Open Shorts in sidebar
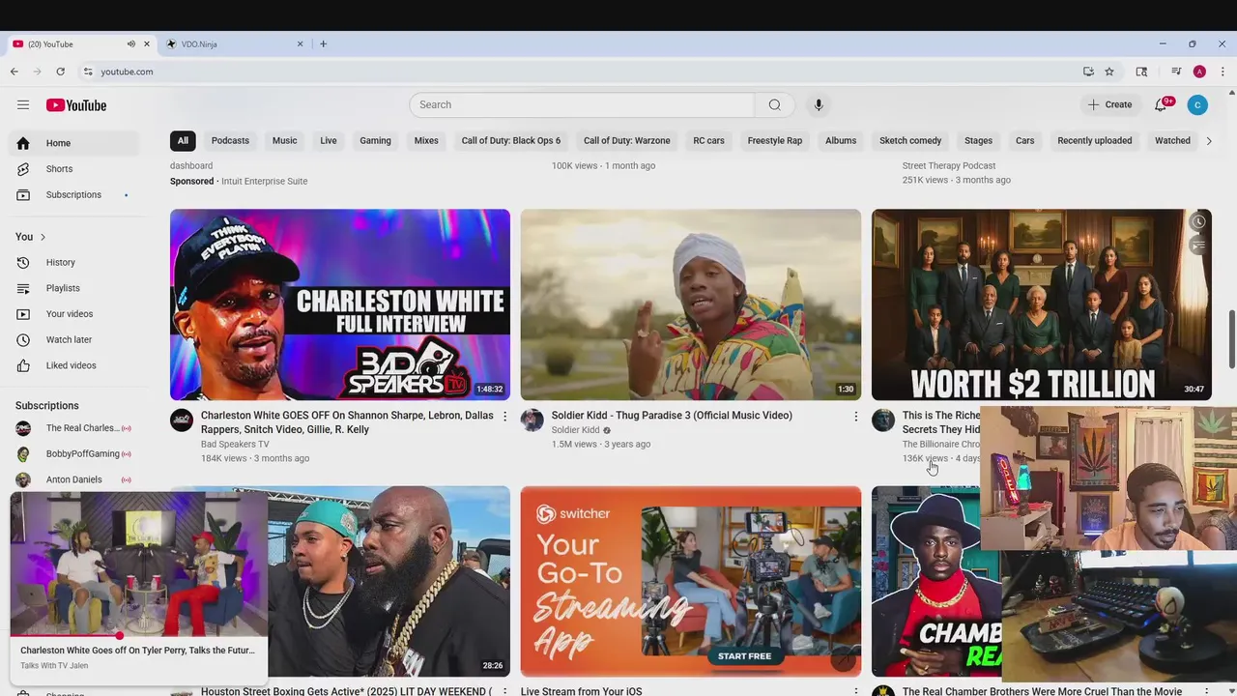Screen dimensions: 1237x696 [75, 169]
